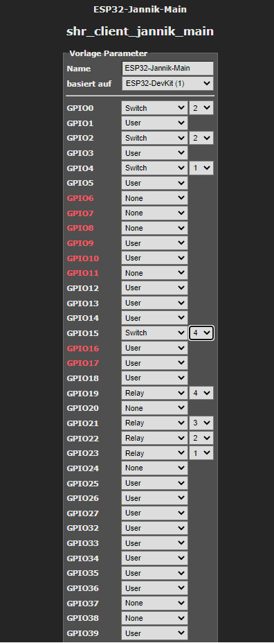Open the GPIO8 function dropdown
The image size is (274, 643).
pos(155,229)
